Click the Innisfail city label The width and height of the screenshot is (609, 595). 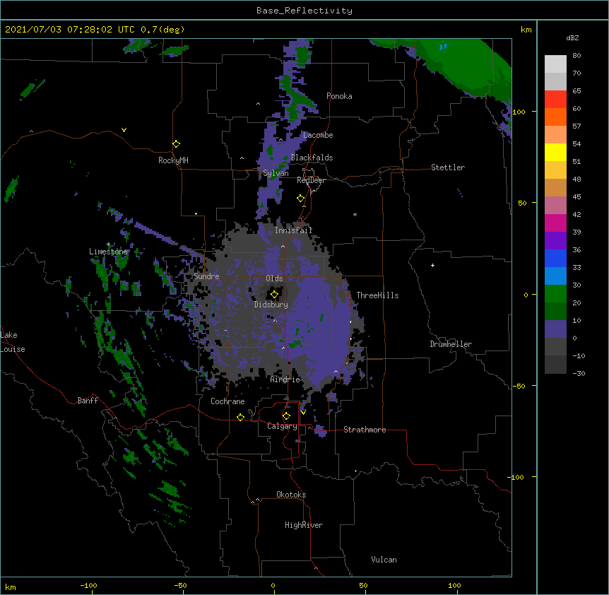(293, 230)
